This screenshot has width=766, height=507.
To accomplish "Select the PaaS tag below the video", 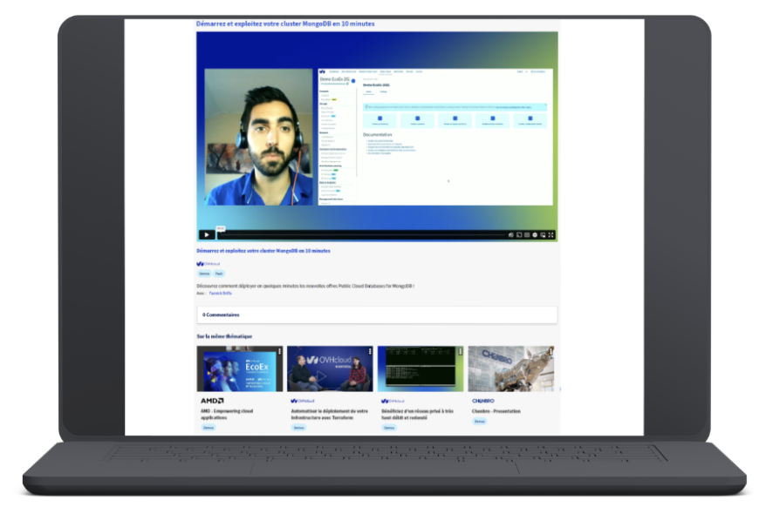I will [220, 274].
